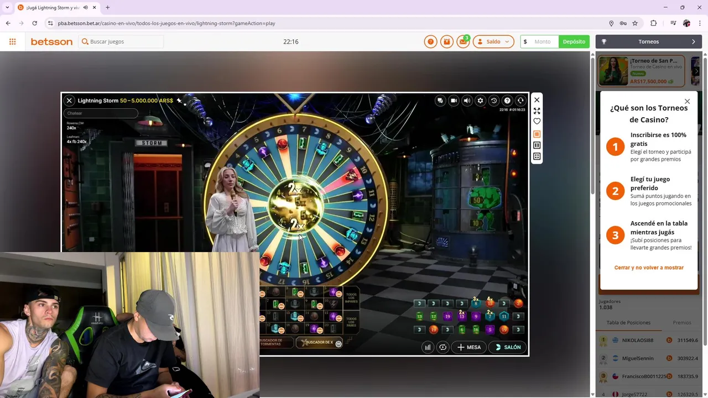Bet on TODOS LOS IMPARES
This screenshot has width=708, height=398.
pyautogui.click(x=351, y=297)
